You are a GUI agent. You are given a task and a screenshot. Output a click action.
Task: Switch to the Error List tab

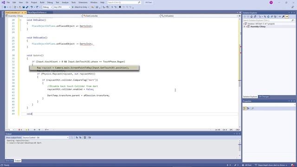click(9, 161)
